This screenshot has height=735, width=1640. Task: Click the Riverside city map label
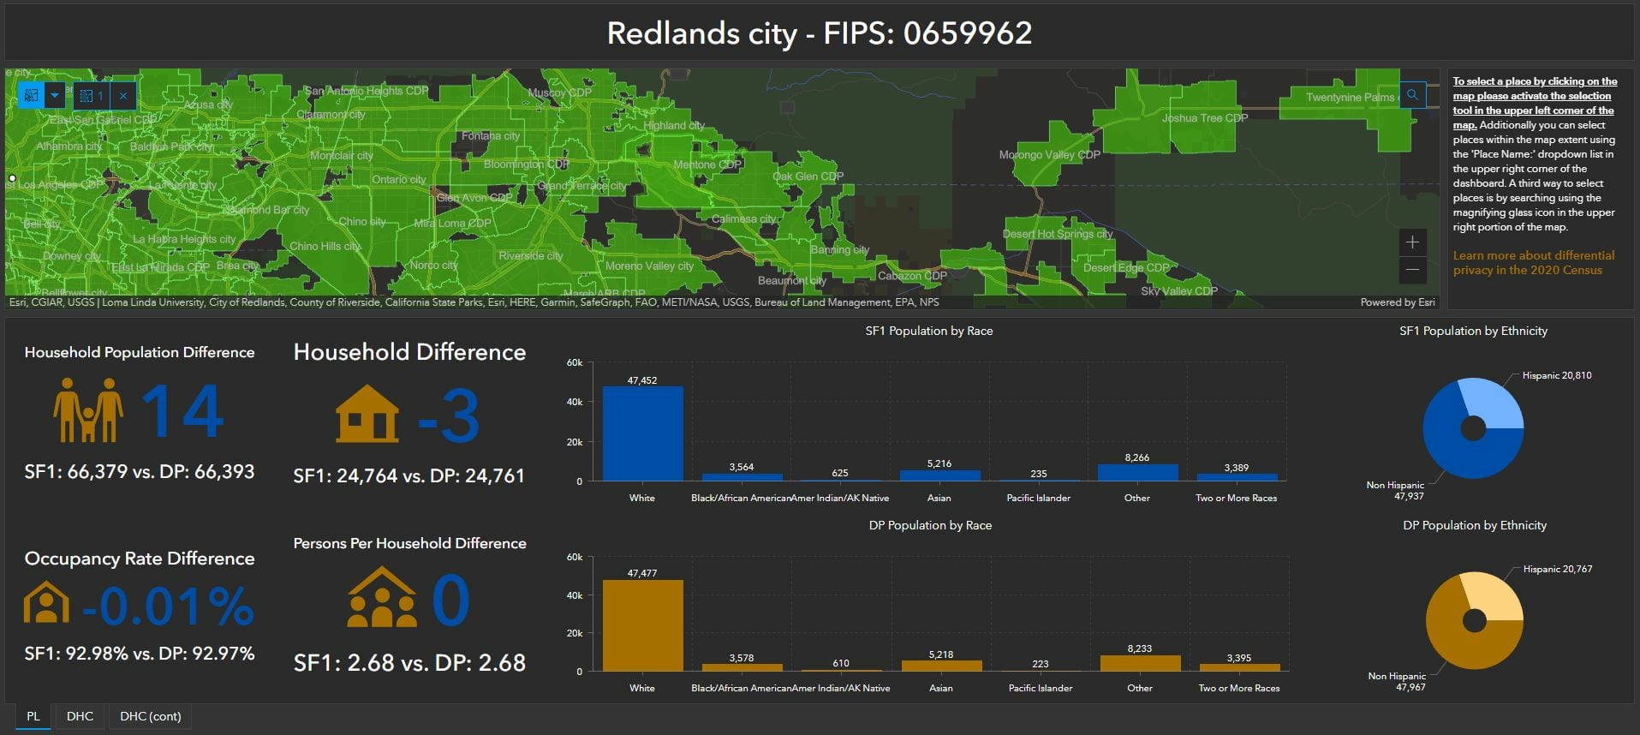[x=531, y=255]
